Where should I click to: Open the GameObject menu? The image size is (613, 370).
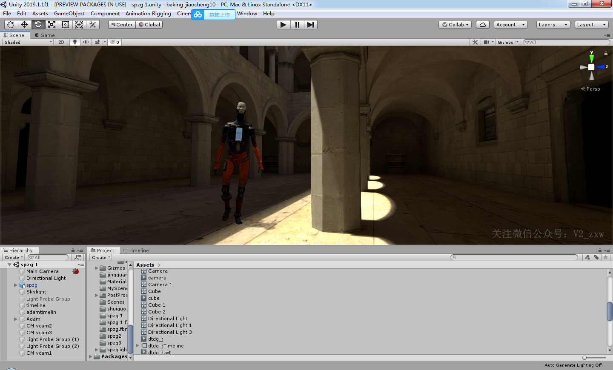click(x=69, y=14)
